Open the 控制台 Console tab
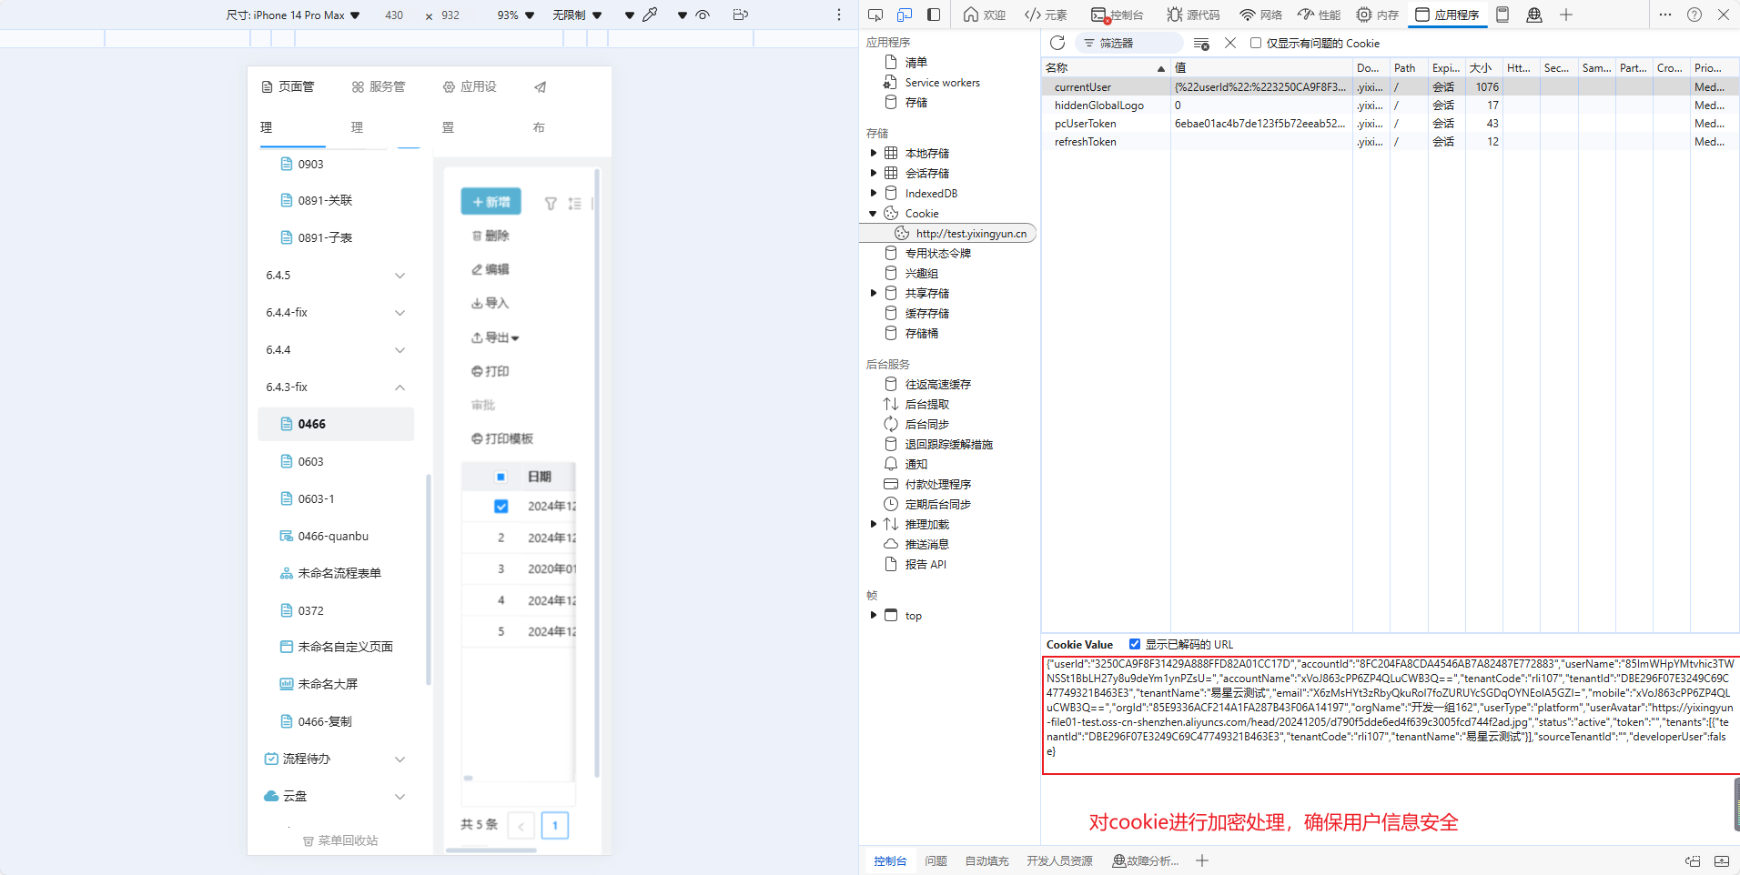Image resolution: width=1740 pixels, height=875 pixels. tap(1117, 15)
